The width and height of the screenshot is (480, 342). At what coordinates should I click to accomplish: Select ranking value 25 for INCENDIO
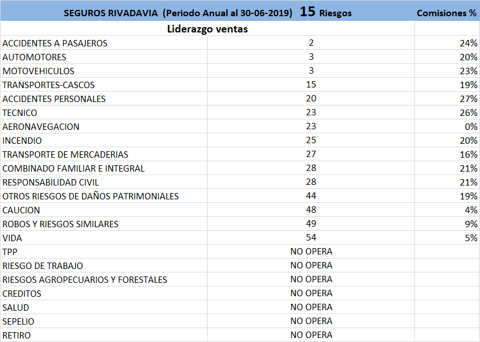tap(311, 140)
